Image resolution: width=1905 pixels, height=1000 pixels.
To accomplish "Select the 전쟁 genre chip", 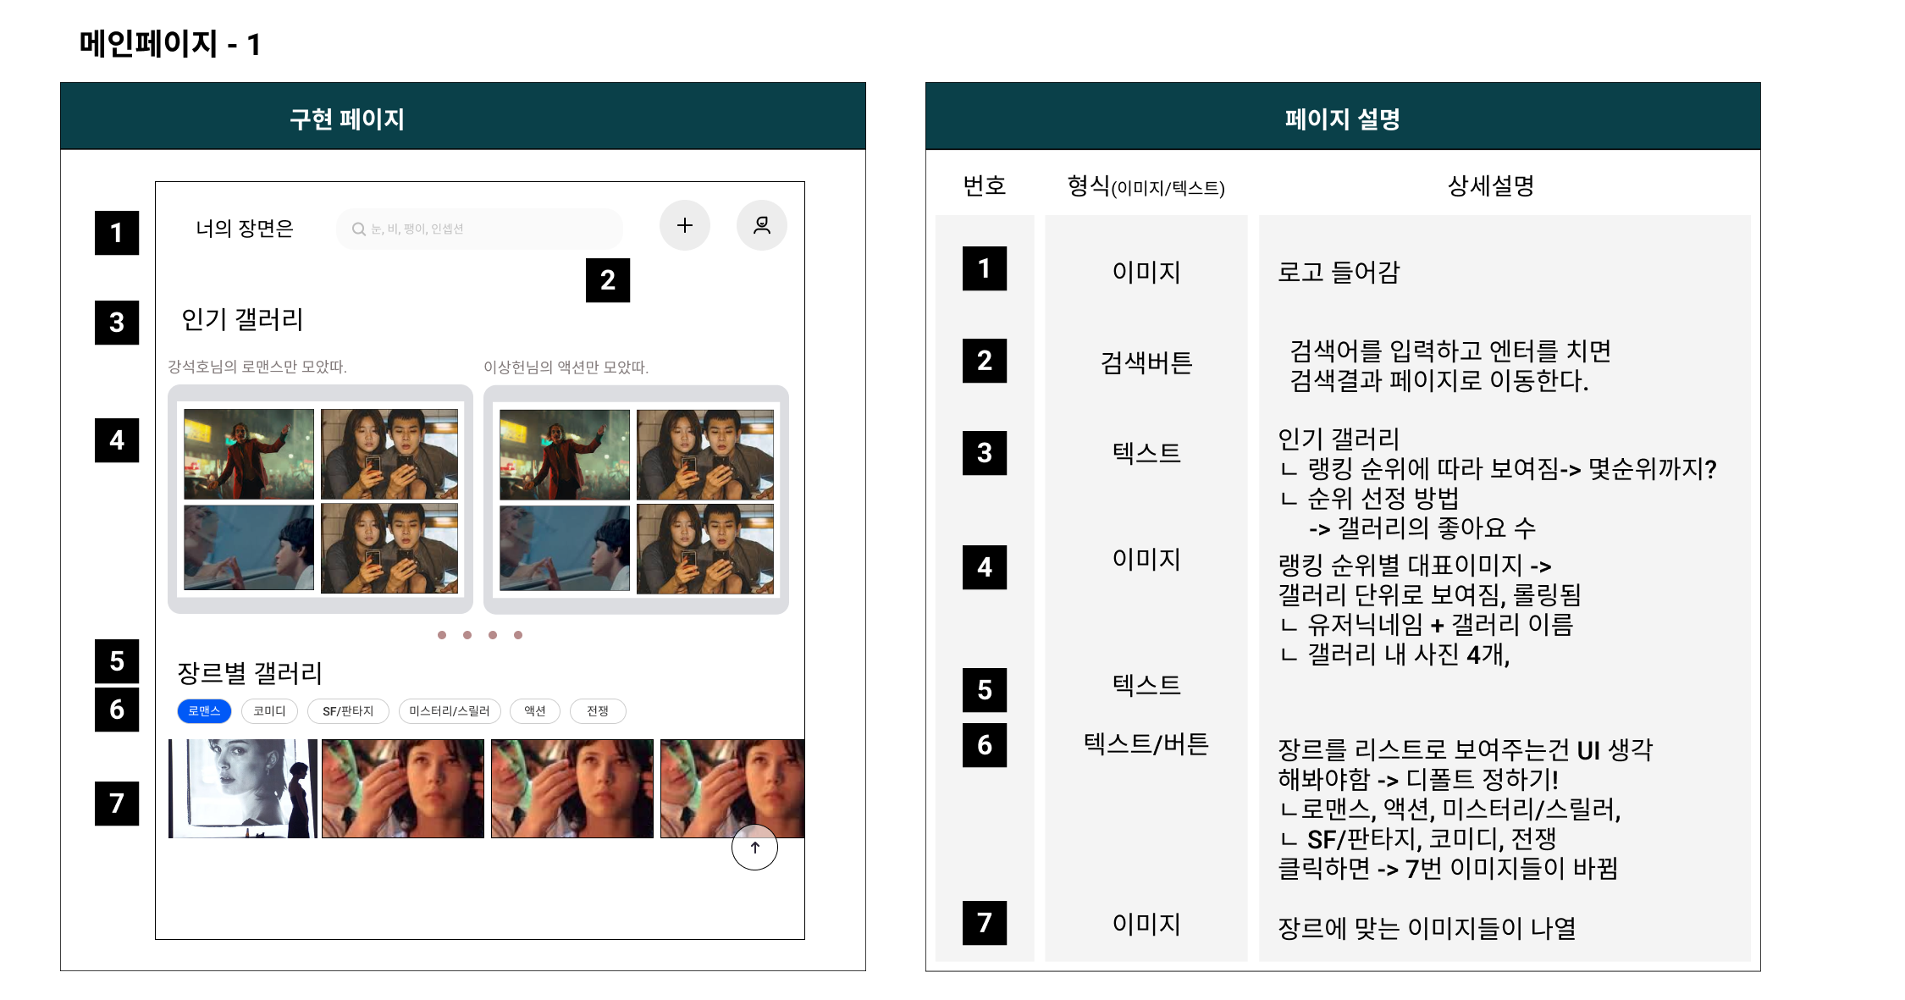I will [x=599, y=711].
